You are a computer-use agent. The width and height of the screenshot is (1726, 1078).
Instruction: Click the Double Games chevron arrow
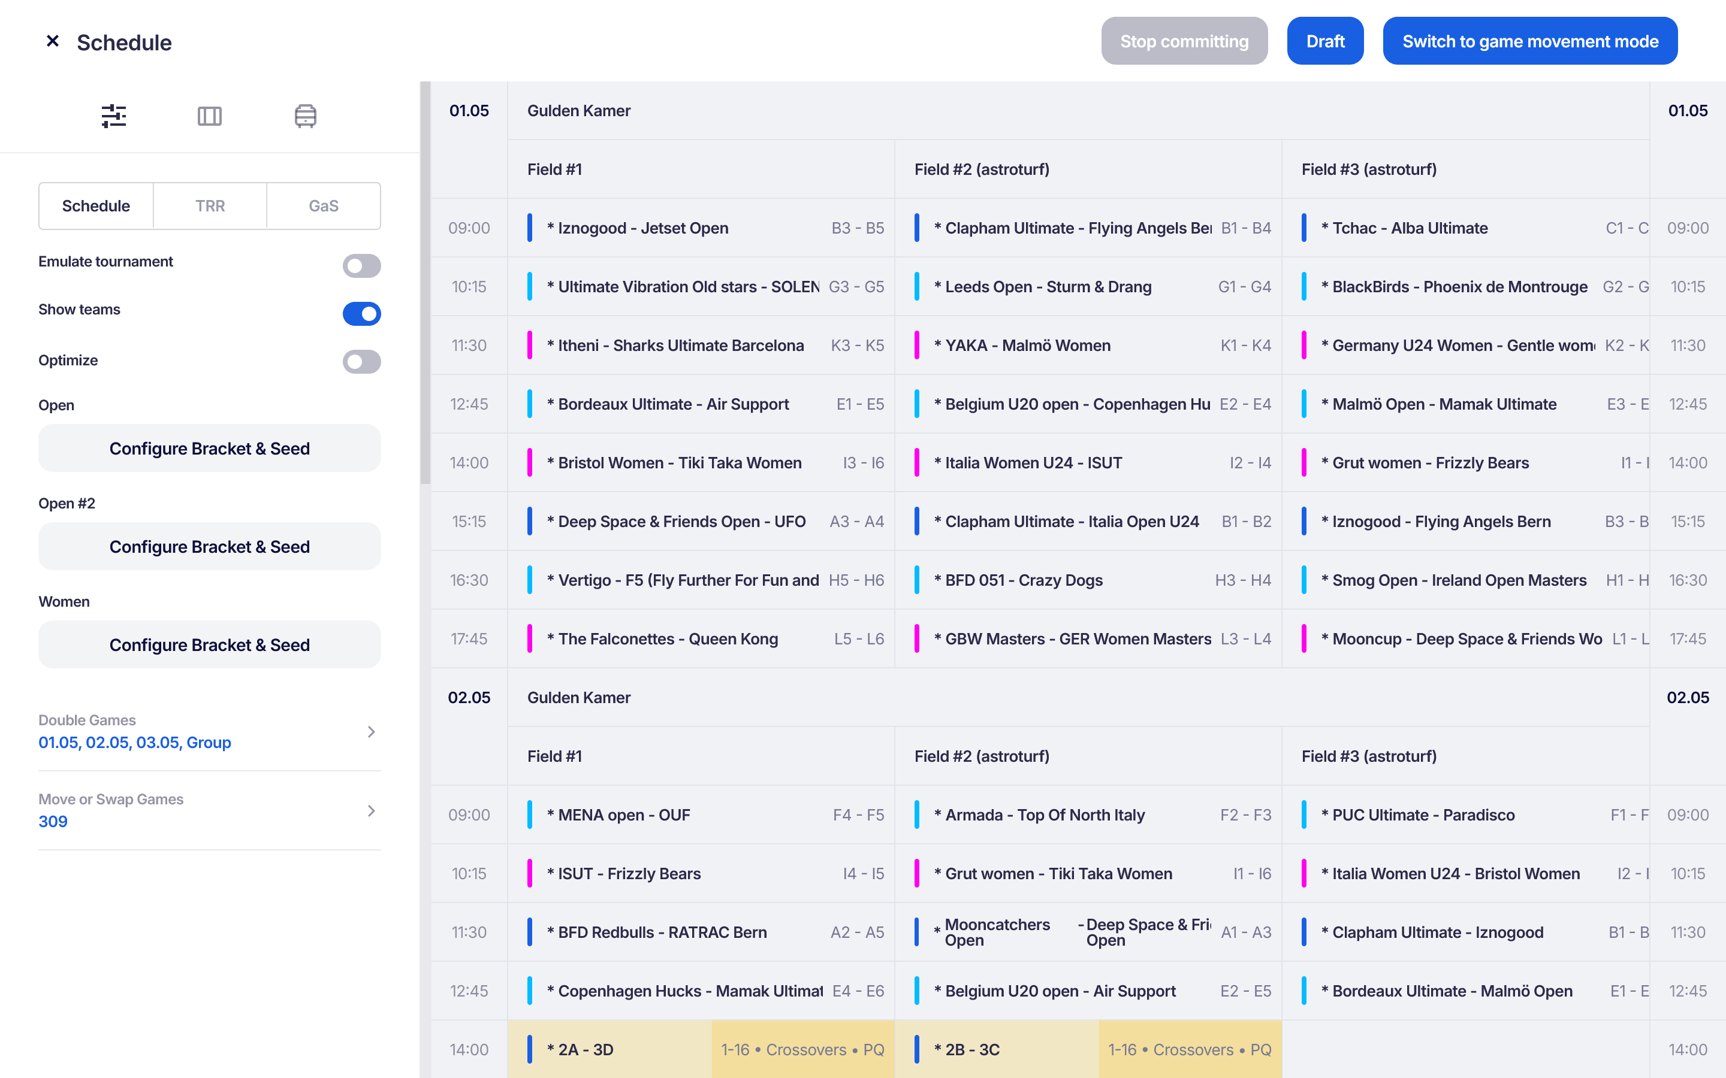[371, 731]
